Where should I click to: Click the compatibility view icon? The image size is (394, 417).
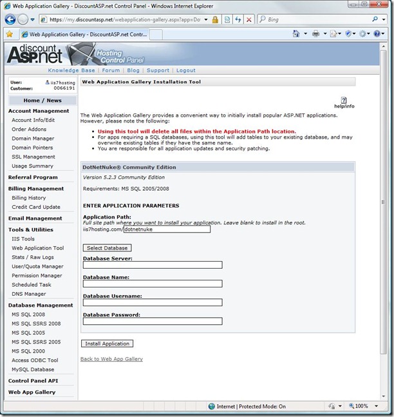[227, 20]
